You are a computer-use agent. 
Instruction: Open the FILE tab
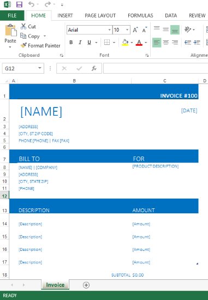pyautogui.click(x=12, y=15)
